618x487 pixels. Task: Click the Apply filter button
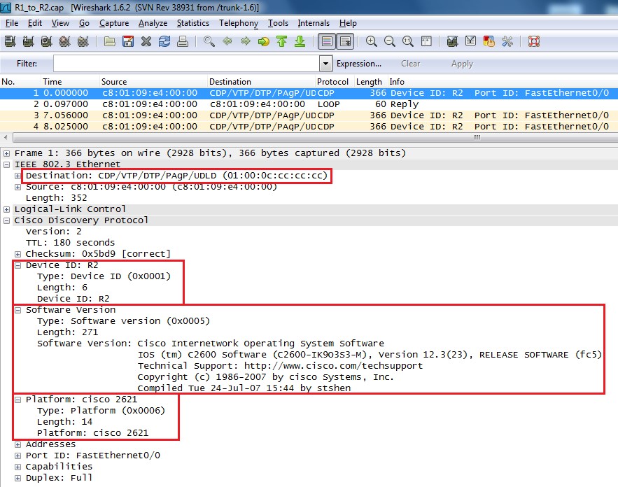[x=462, y=64]
